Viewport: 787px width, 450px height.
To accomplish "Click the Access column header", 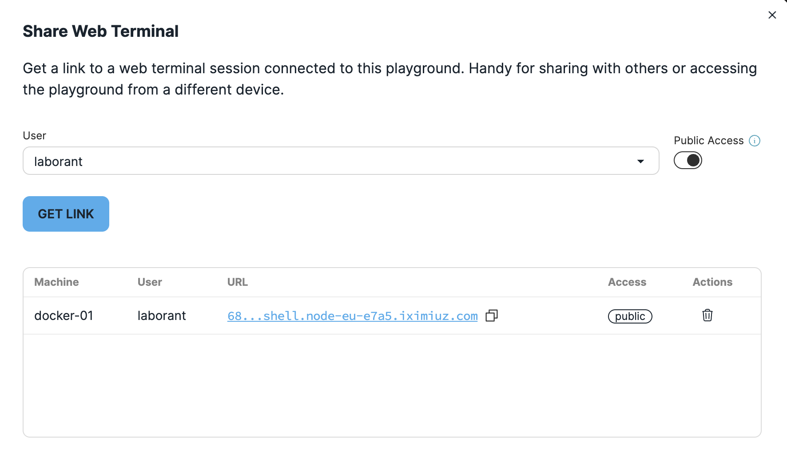I will click(627, 282).
